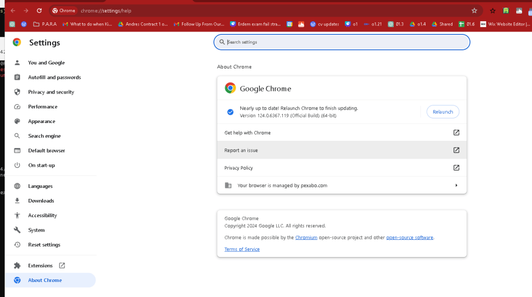
Task: Open the Chromium project link
Action: pos(306,237)
